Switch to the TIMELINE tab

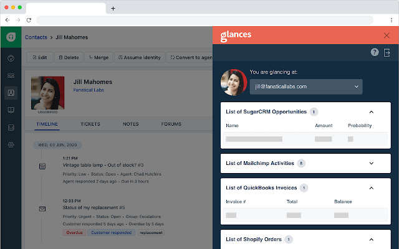(x=47, y=124)
